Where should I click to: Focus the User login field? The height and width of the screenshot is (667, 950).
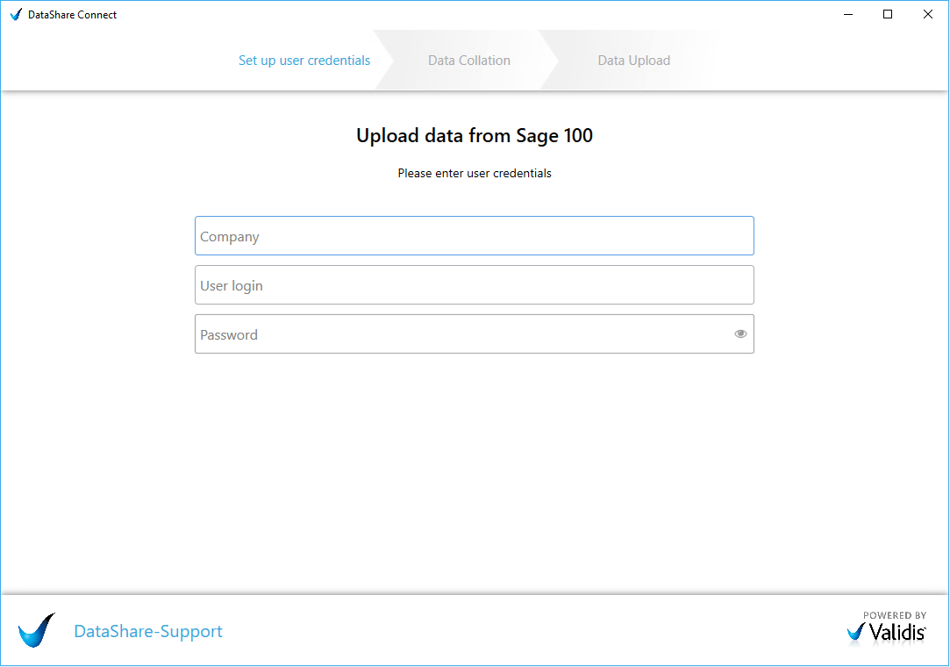pyautogui.click(x=475, y=285)
